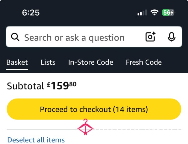Tap the Wi-Fi status icon

pyautogui.click(x=154, y=13)
